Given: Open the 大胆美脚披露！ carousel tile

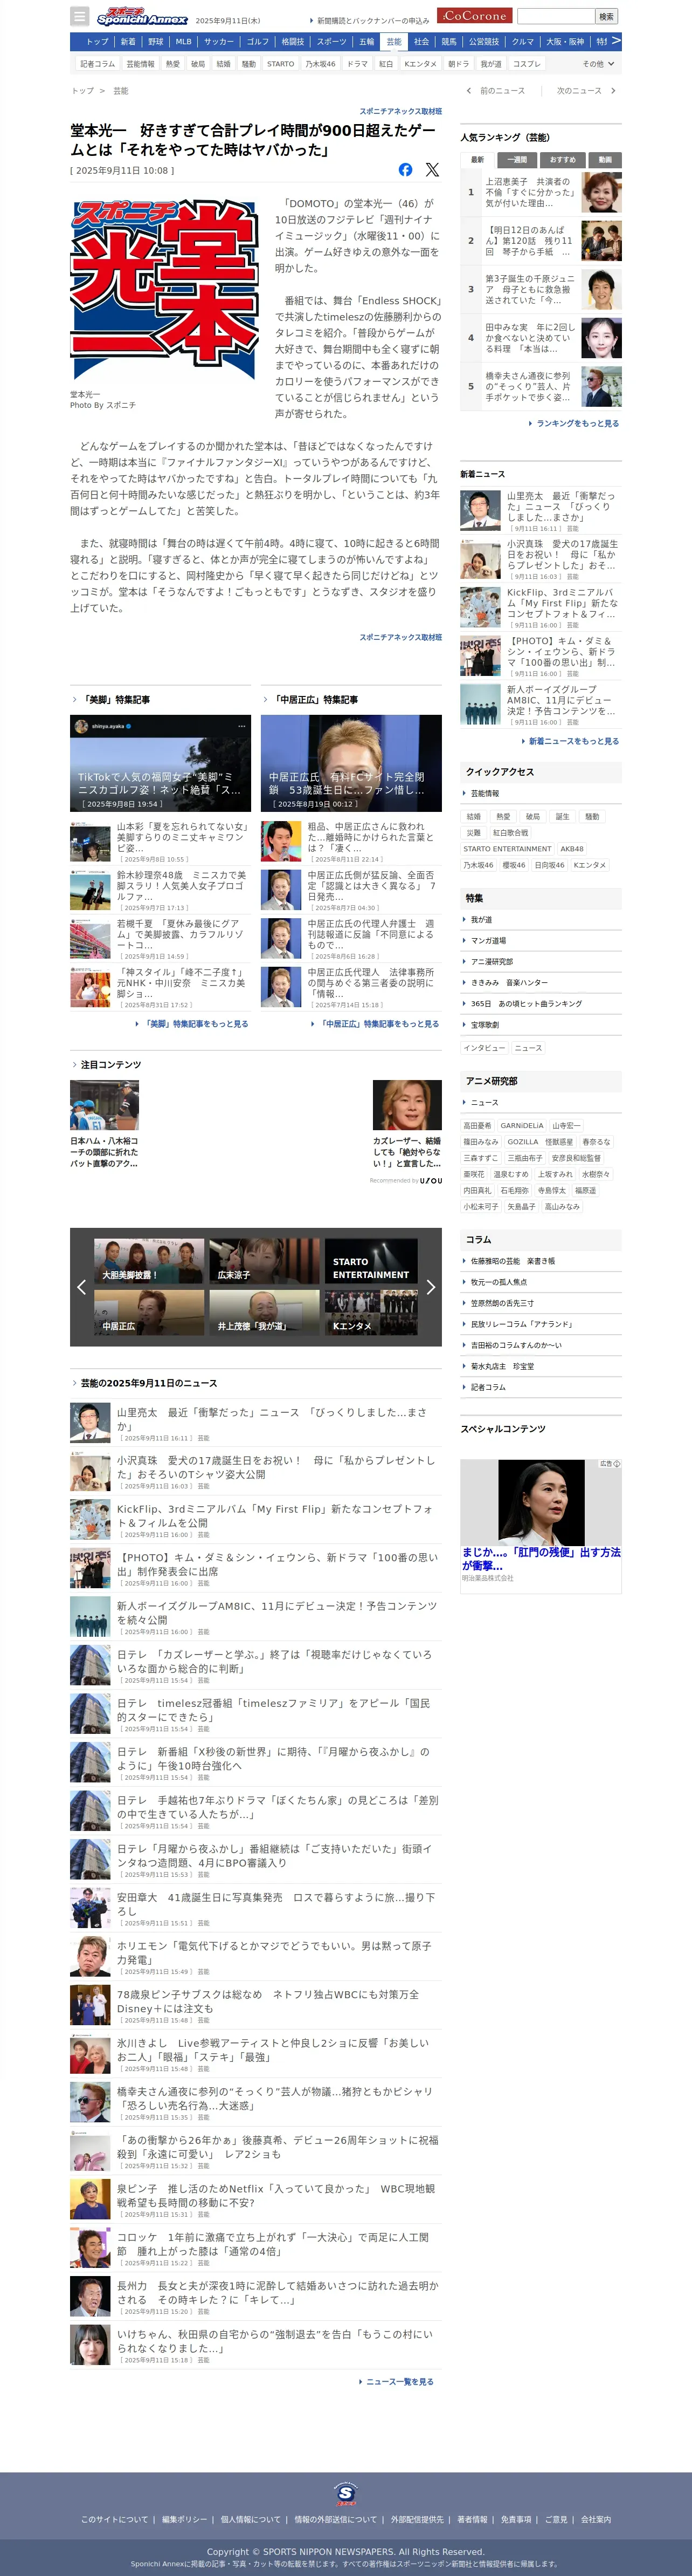Looking at the screenshot, I should pyautogui.click(x=149, y=1261).
